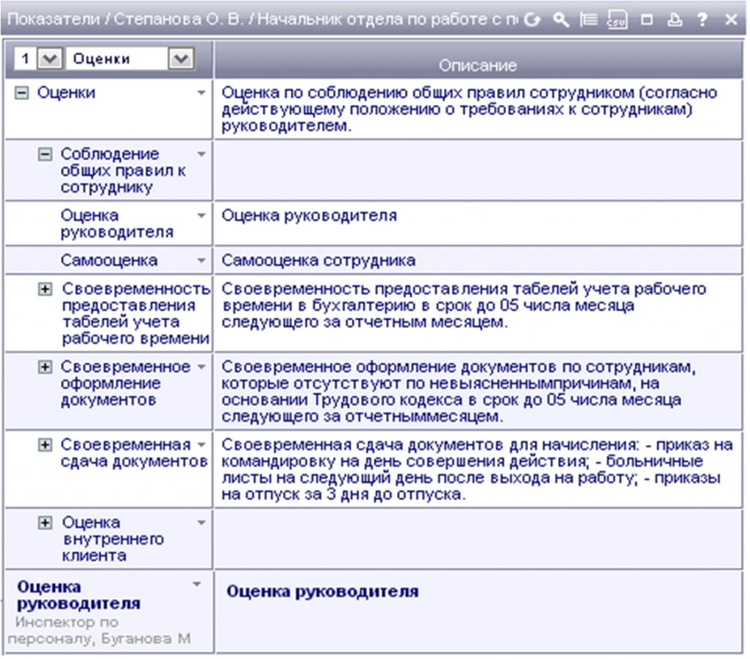Open the arrow menu for the non-bold Оценка руководителя row
Viewport: 750px width, 659px height.
(x=201, y=216)
